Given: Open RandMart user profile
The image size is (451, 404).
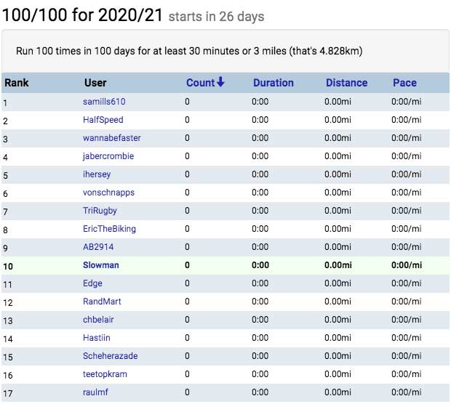Looking at the screenshot, I should pos(103,302).
